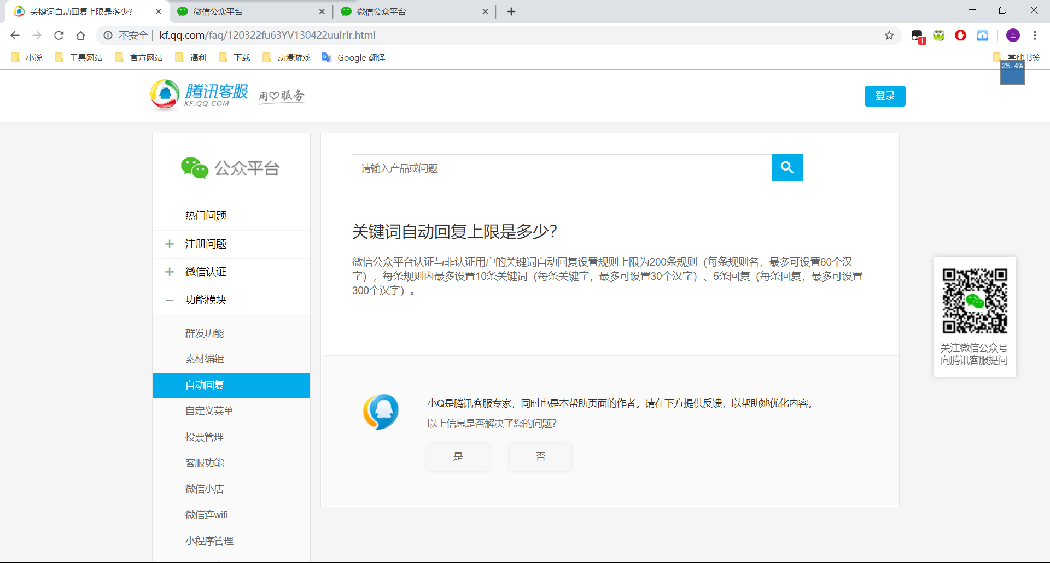Click the blue search magnifier button
The height and width of the screenshot is (563, 1050).
(x=787, y=168)
